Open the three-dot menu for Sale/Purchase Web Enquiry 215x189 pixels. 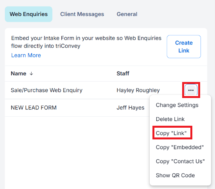(191, 90)
